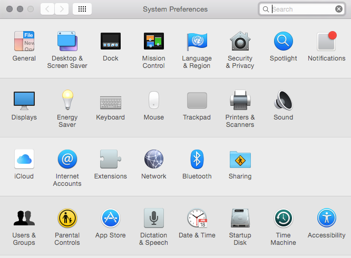
Task: Open Displays settings
Action: 24,100
